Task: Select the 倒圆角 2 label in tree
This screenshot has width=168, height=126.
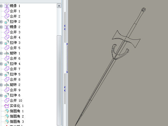Action: tap(17, 116)
